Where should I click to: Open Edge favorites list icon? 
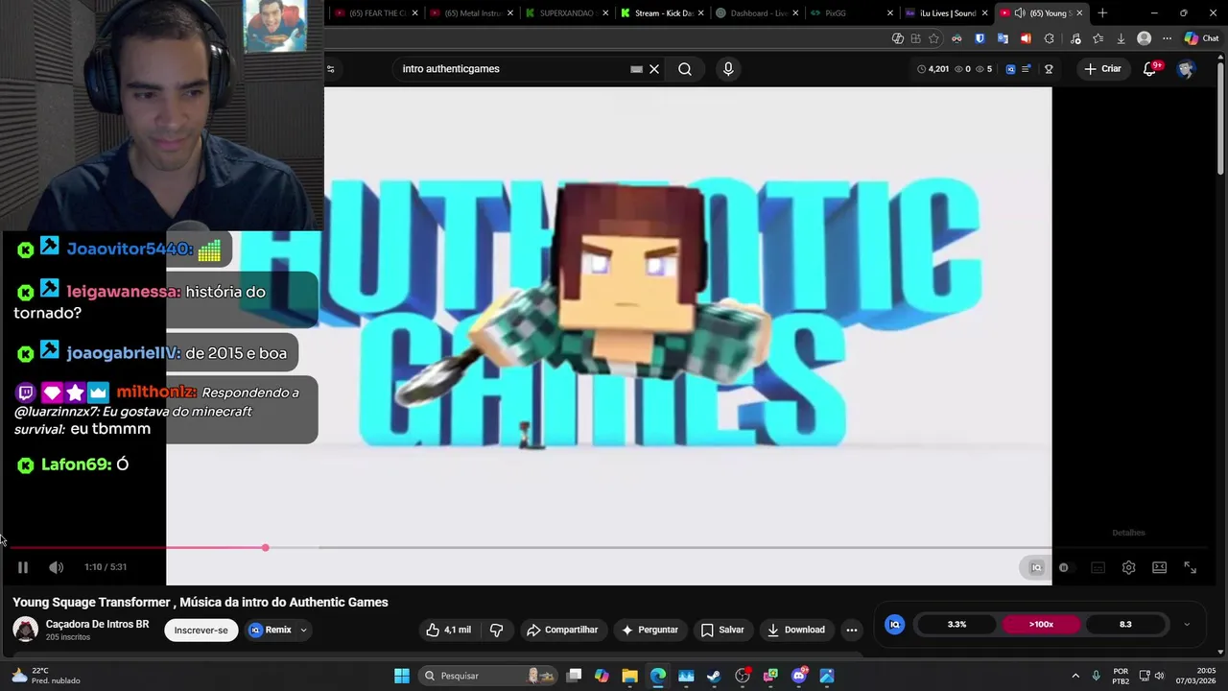[1098, 38]
